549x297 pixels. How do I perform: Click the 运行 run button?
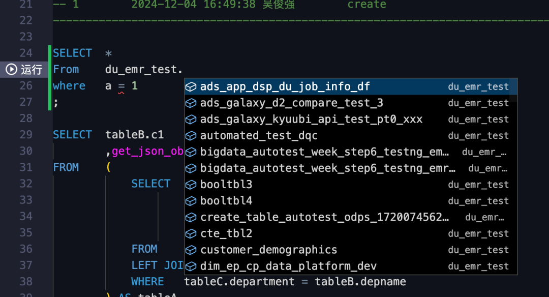31,70
